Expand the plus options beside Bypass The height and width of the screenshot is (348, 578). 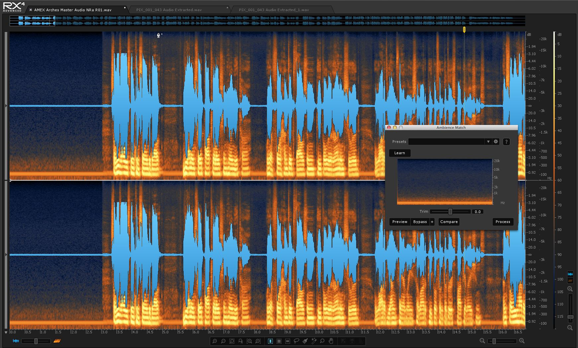[x=432, y=222]
